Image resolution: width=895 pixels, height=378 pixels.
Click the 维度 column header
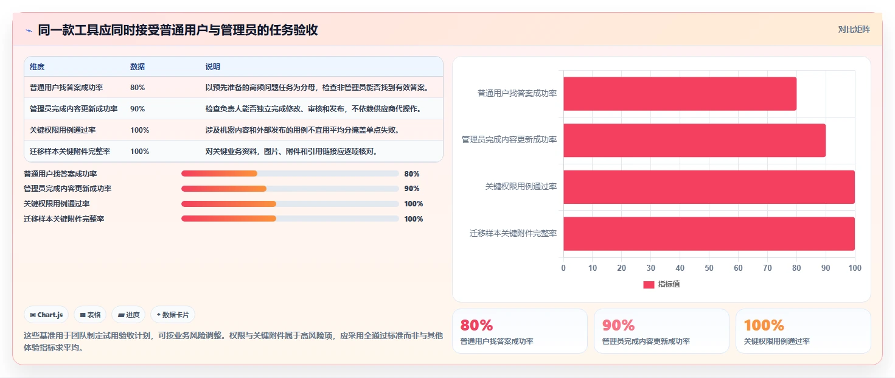coord(37,66)
